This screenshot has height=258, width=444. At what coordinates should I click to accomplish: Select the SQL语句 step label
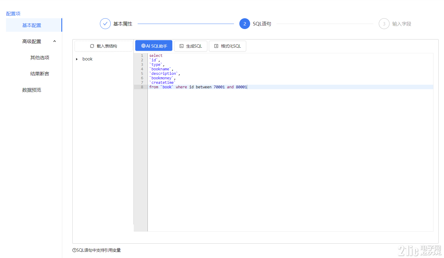click(x=262, y=24)
